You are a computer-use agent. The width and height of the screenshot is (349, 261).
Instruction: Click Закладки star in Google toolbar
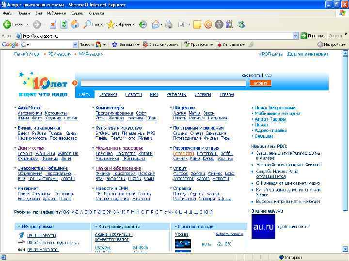114,44
